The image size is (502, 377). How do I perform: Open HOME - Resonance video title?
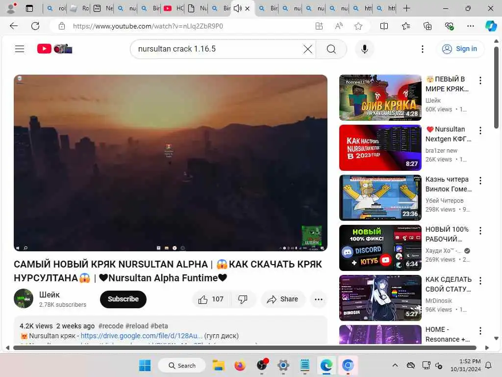(448, 334)
